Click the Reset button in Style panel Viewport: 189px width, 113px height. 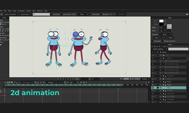click(x=170, y=38)
